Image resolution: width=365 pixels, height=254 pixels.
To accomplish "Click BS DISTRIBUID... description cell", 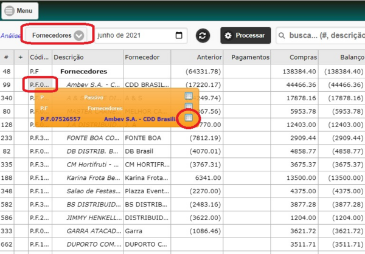I will tap(94, 204).
